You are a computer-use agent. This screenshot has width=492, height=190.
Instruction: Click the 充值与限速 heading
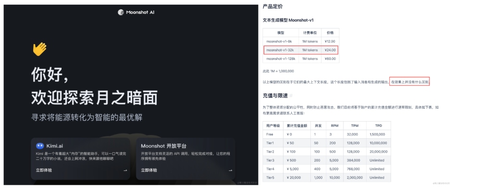point(275,96)
